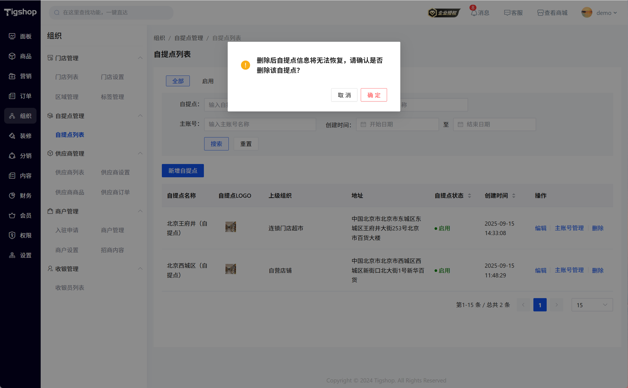
Task: Click the 王府井 pickup point logo thumbnail
Action: (x=230, y=227)
